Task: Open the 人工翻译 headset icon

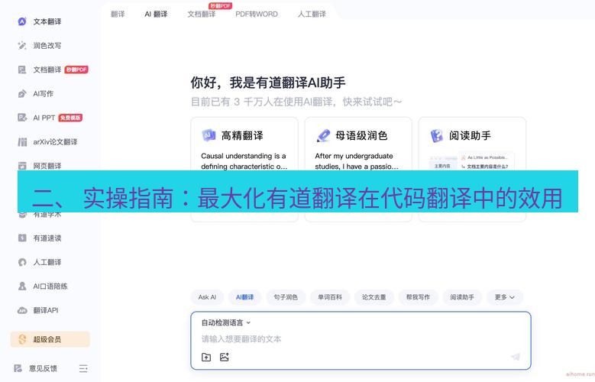Action: pyautogui.click(x=22, y=262)
